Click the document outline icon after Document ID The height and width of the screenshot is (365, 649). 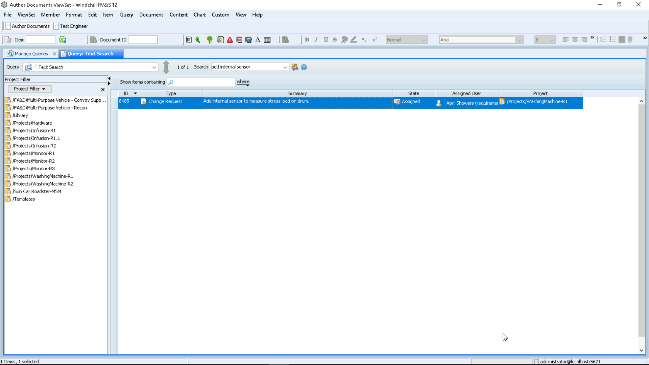click(189, 40)
